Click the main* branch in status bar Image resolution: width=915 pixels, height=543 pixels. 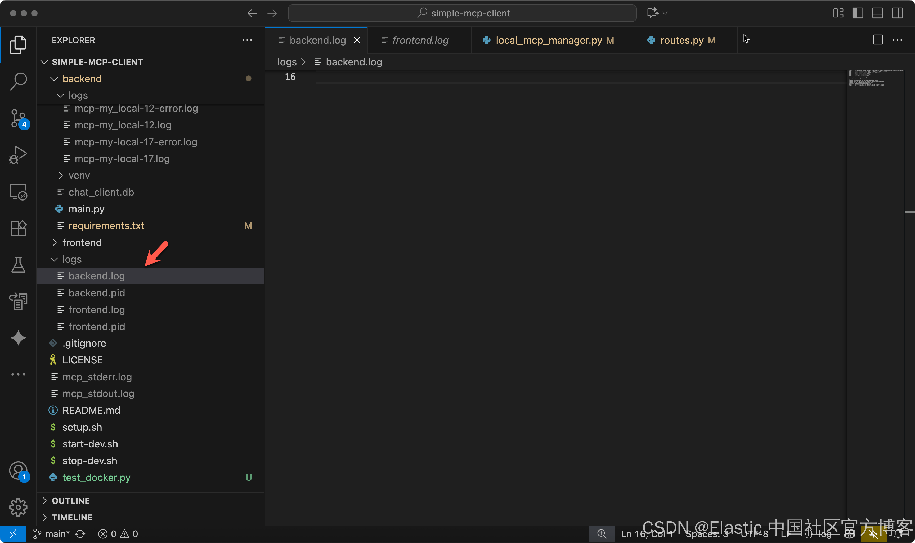click(52, 534)
